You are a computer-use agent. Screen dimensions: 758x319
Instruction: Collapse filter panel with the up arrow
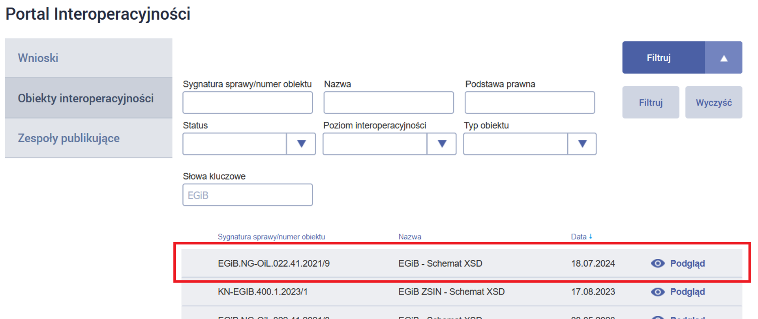click(x=723, y=58)
